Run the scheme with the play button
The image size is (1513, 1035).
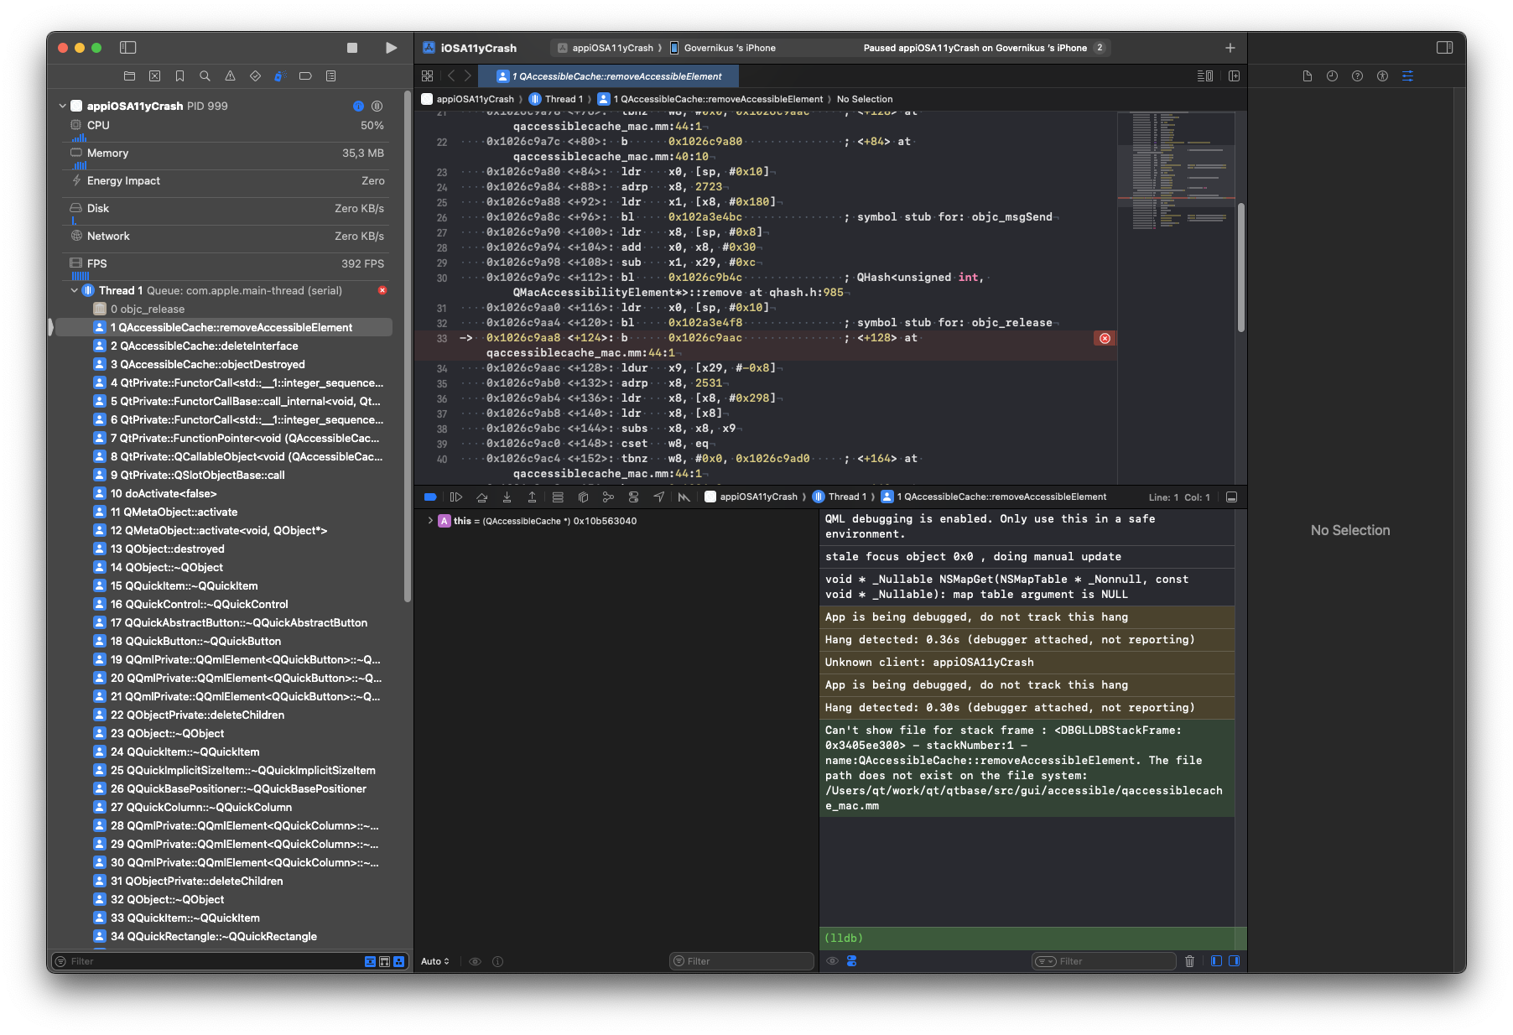(x=391, y=48)
